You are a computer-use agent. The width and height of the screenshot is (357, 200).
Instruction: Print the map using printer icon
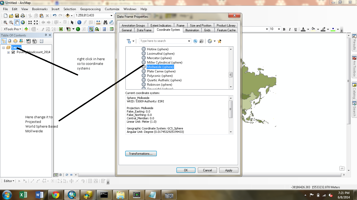[22, 16]
